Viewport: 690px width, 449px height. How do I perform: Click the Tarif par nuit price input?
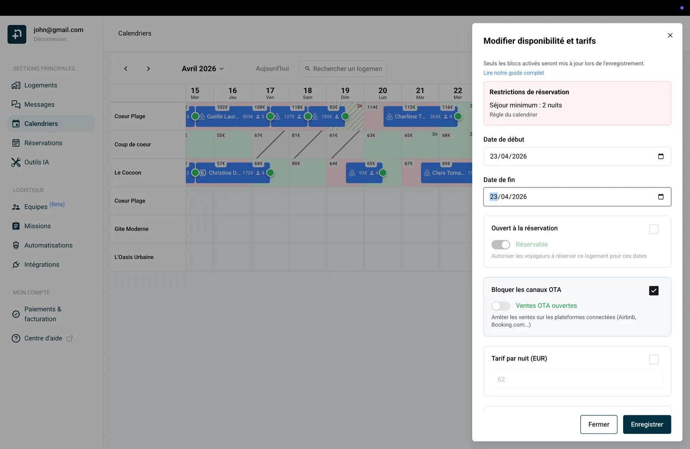577,380
